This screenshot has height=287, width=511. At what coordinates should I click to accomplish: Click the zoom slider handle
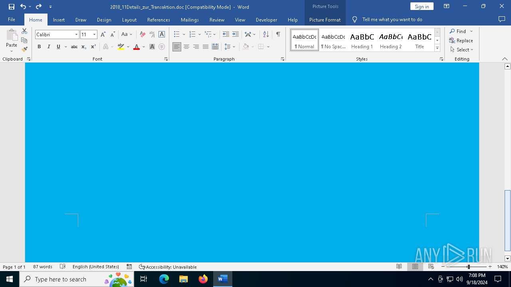(469, 267)
